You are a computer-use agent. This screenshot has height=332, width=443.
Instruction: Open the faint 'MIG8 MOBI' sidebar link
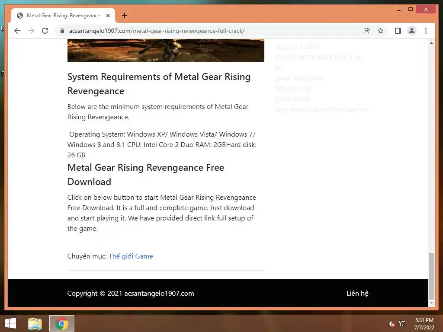tap(293, 99)
